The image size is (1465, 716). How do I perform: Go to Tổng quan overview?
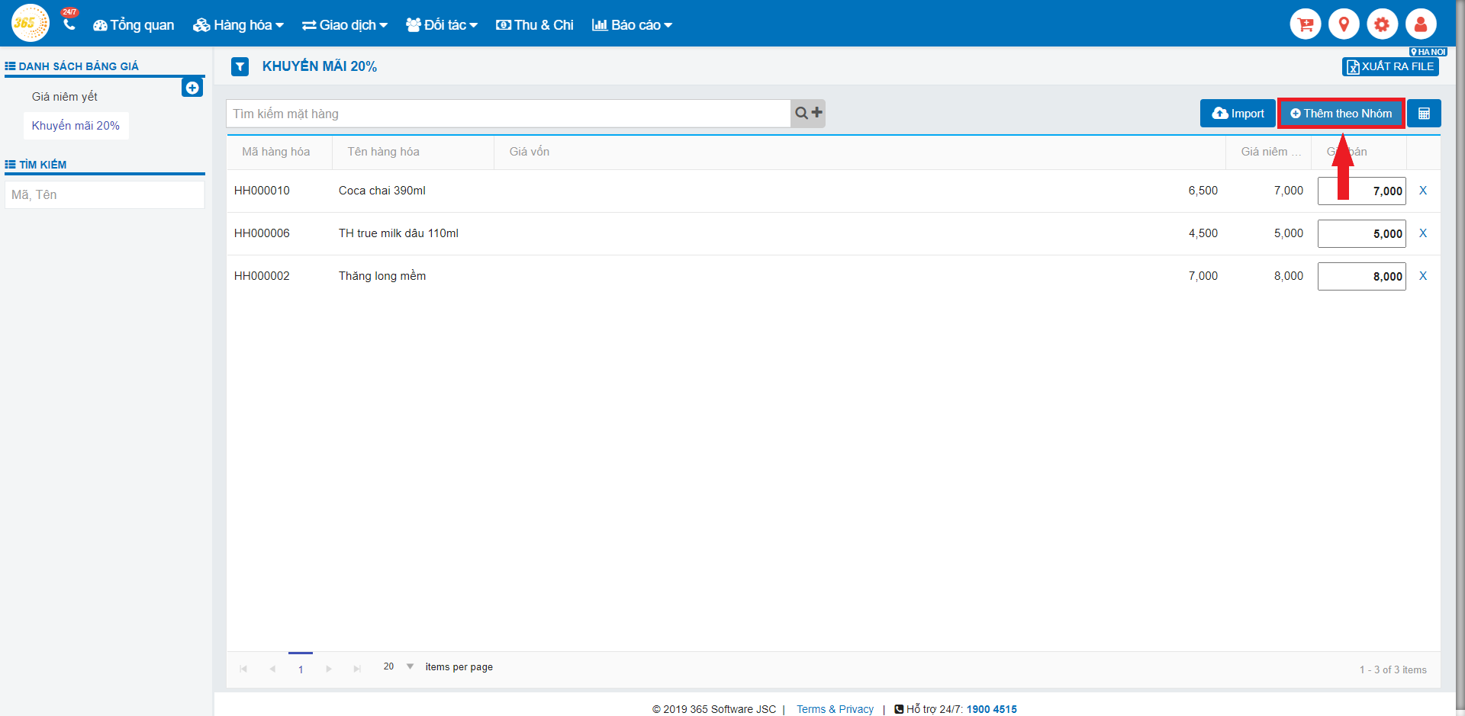134,25
